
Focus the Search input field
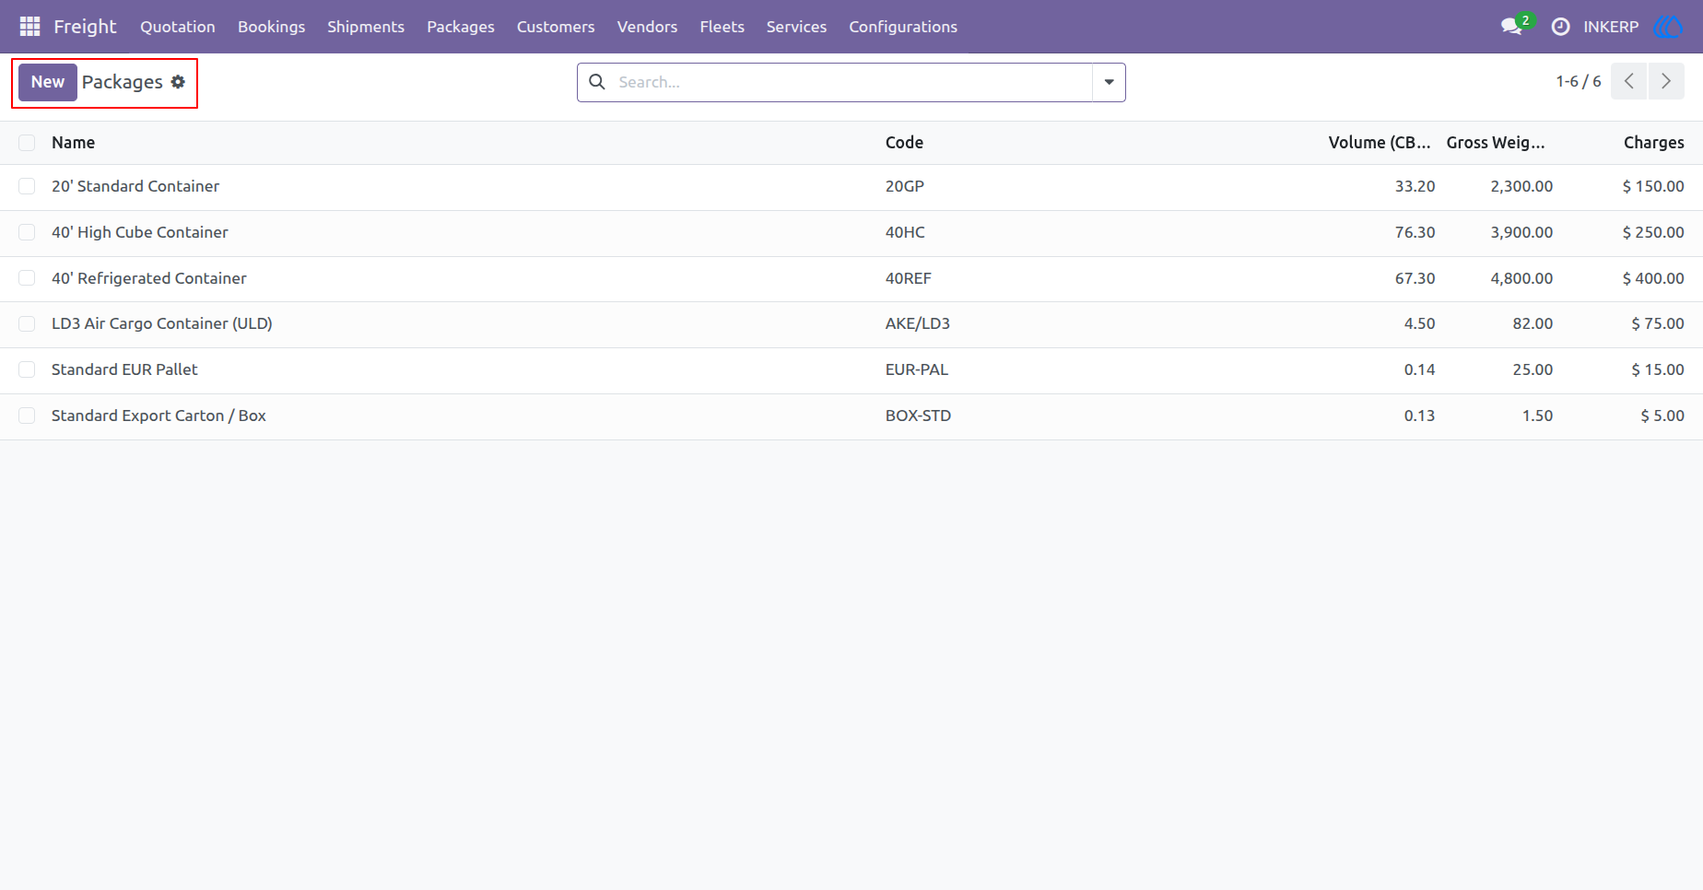coord(852,82)
